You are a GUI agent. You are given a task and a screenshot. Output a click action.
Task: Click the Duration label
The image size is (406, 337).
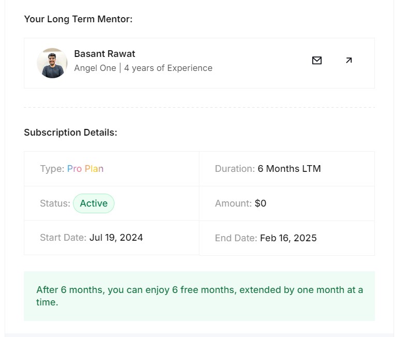pyautogui.click(x=235, y=169)
